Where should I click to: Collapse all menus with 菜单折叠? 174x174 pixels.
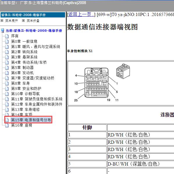33,21
